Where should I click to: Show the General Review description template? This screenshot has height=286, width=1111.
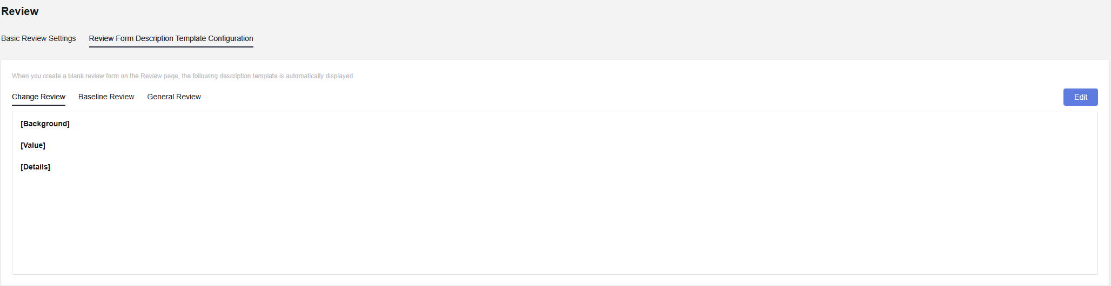(174, 97)
